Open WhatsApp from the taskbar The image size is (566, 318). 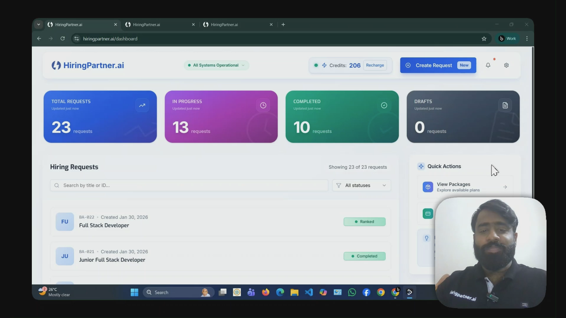[352, 292]
